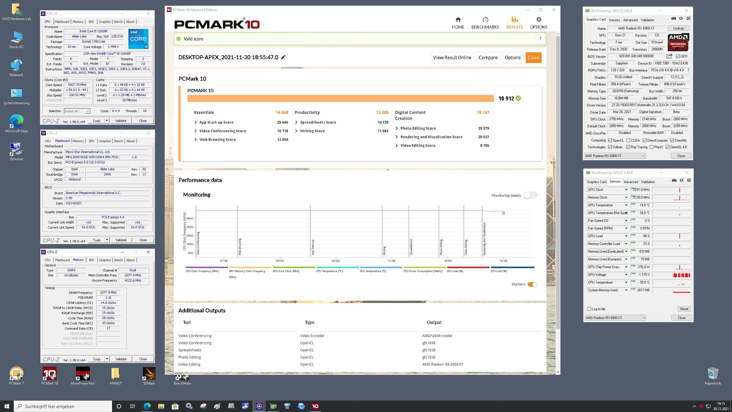Switch to the SPD tab in middle CPU-Z window
The height and width of the screenshot is (412, 732).
[91, 141]
